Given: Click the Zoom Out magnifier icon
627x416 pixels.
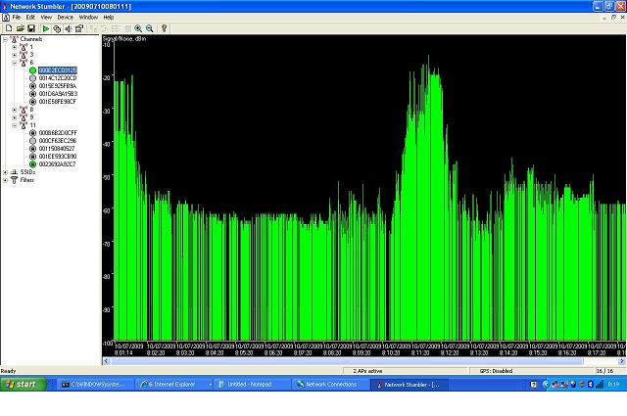Looking at the screenshot, I should pos(149,28).
